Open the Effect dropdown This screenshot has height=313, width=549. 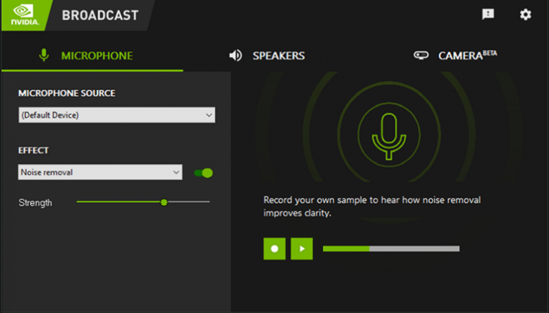click(99, 172)
